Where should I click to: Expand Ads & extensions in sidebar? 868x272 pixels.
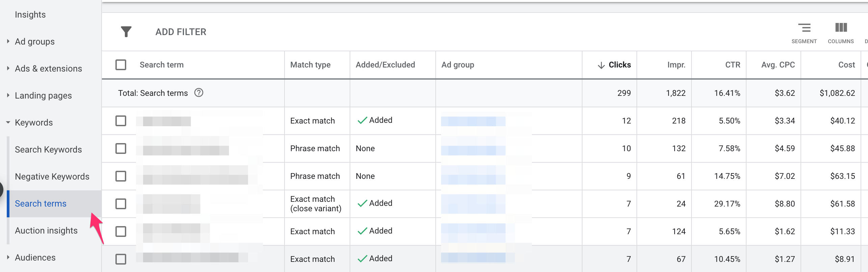click(8, 69)
